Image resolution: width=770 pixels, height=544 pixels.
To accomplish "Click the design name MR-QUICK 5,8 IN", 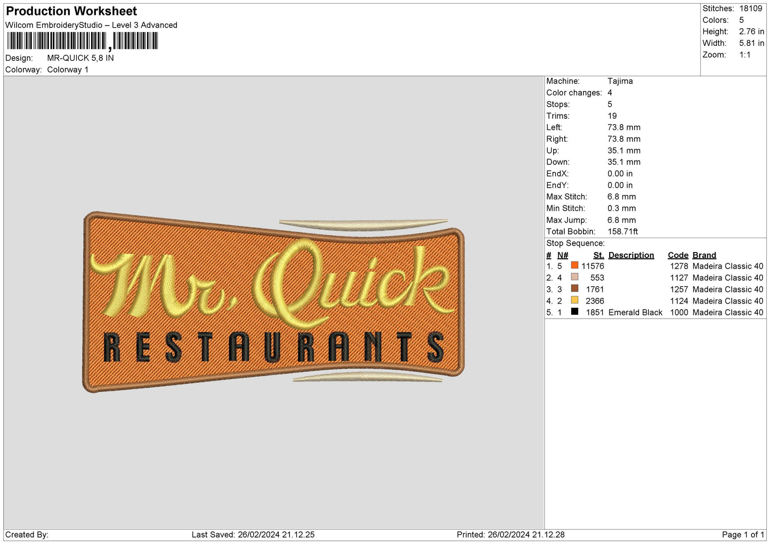I will click(x=80, y=58).
